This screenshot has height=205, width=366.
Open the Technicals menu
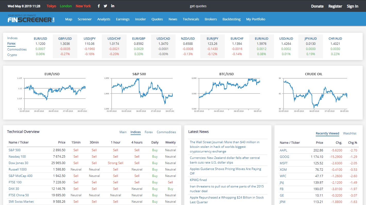(x=191, y=19)
